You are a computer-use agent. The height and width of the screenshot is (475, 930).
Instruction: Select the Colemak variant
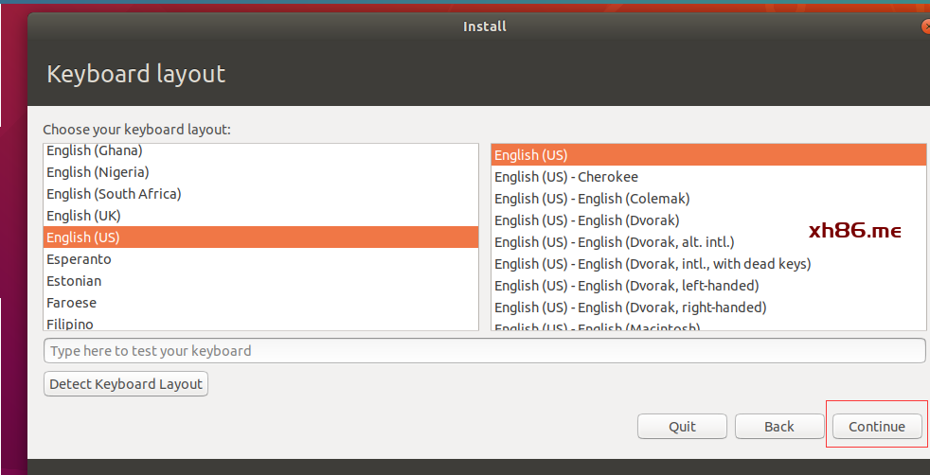coord(592,199)
